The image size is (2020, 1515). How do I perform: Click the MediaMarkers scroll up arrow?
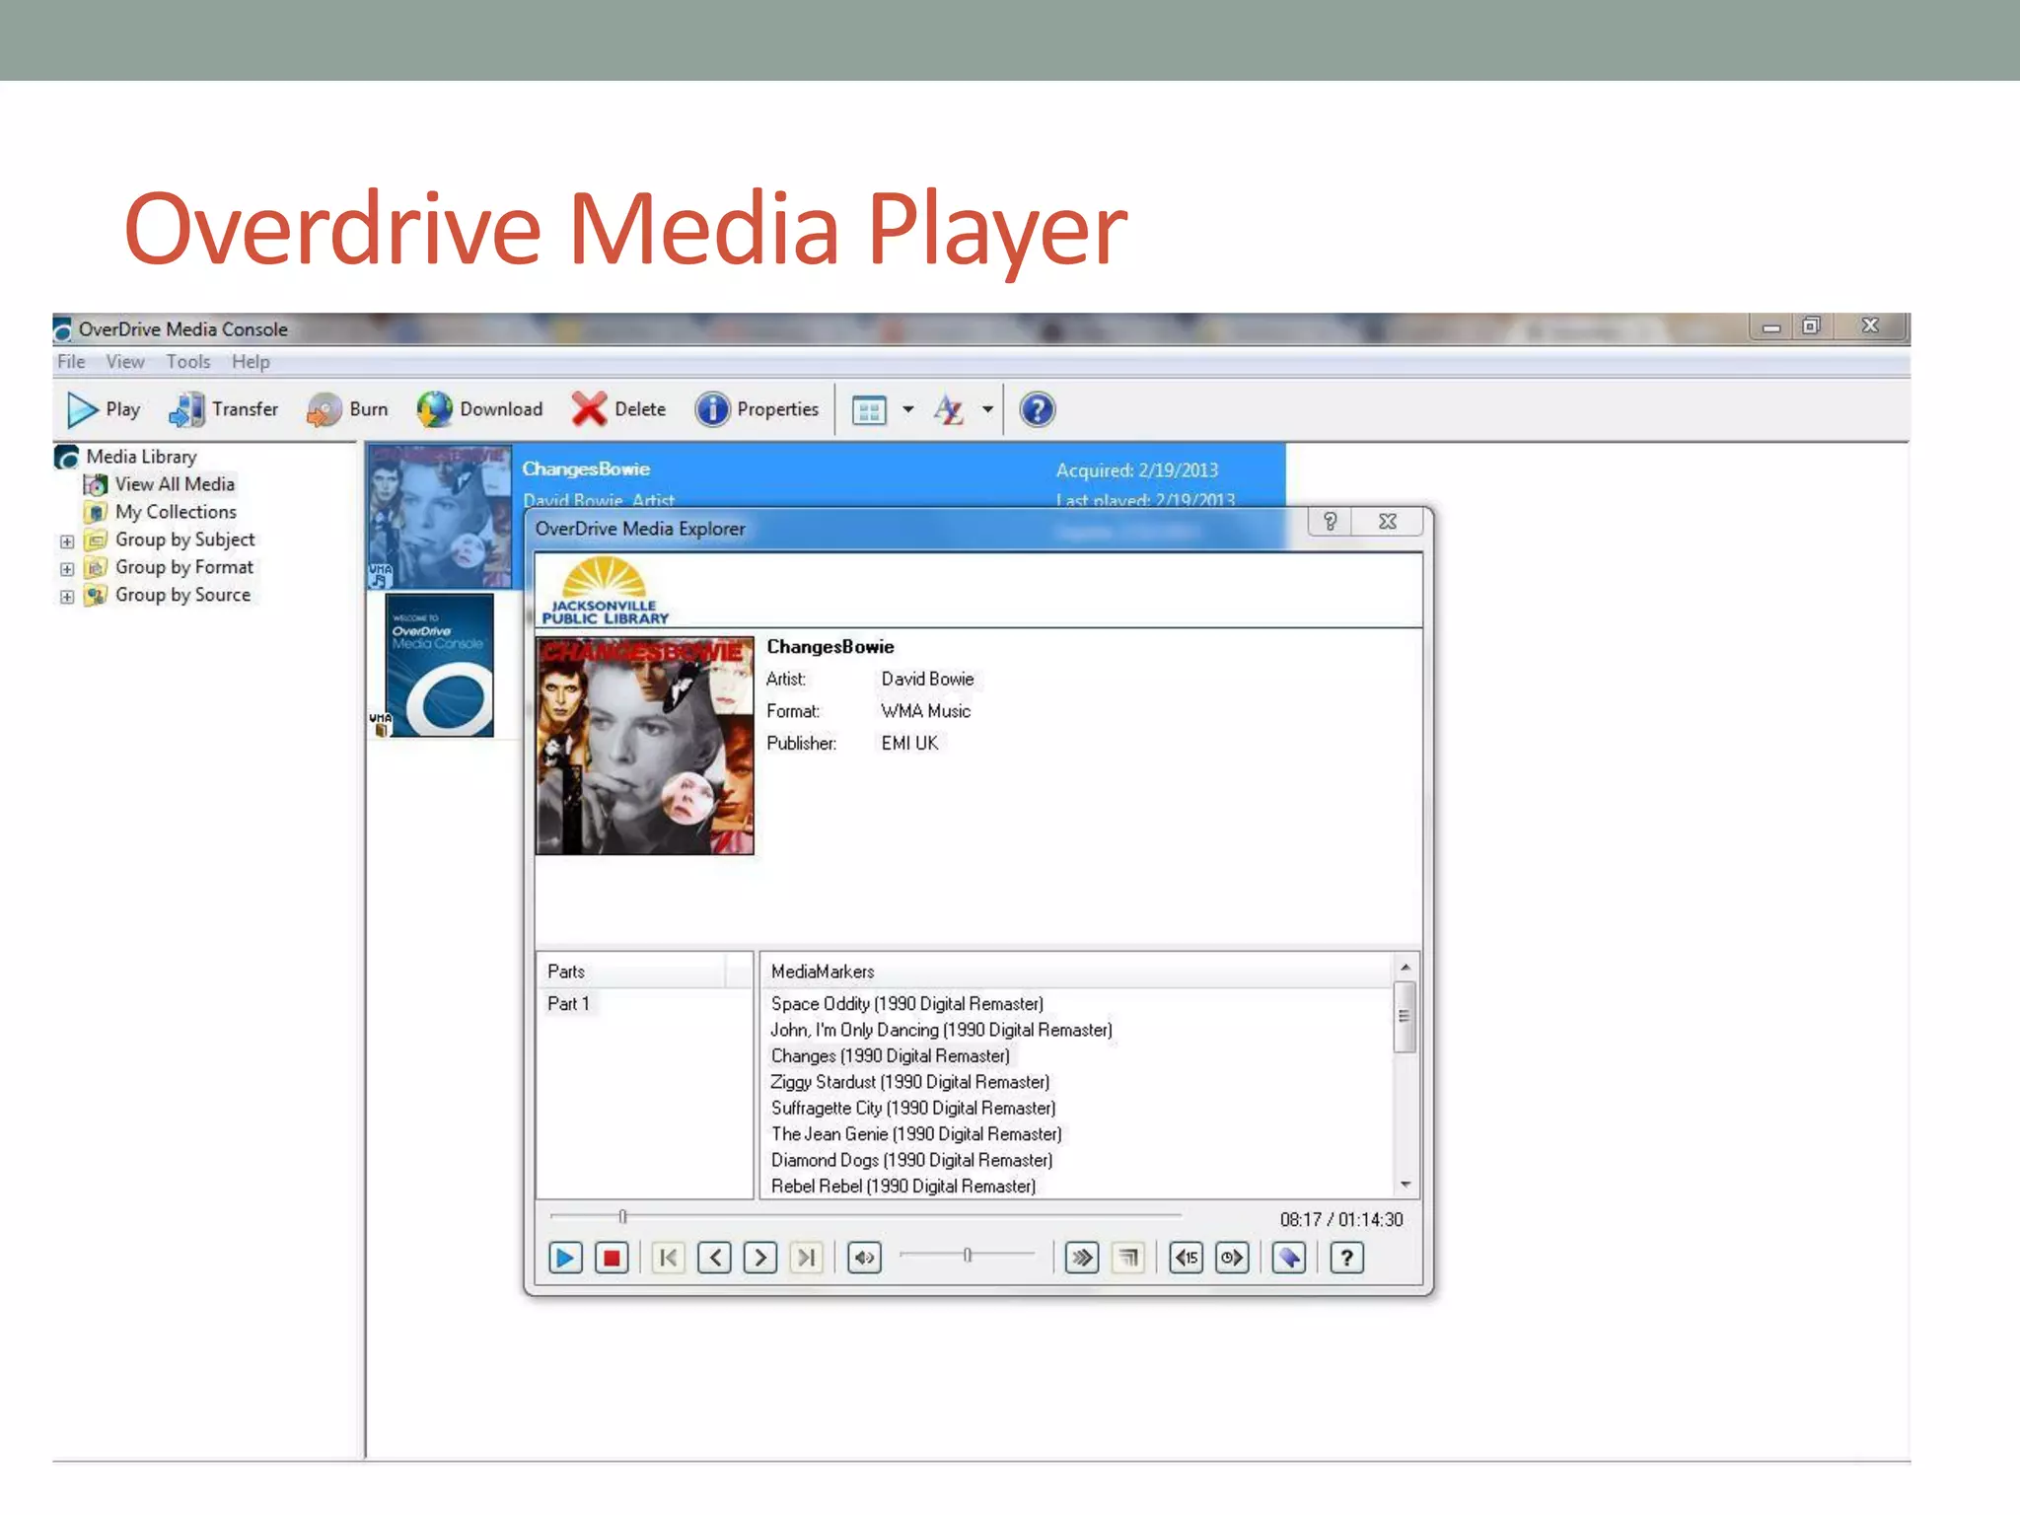click(x=1406, y=968)
